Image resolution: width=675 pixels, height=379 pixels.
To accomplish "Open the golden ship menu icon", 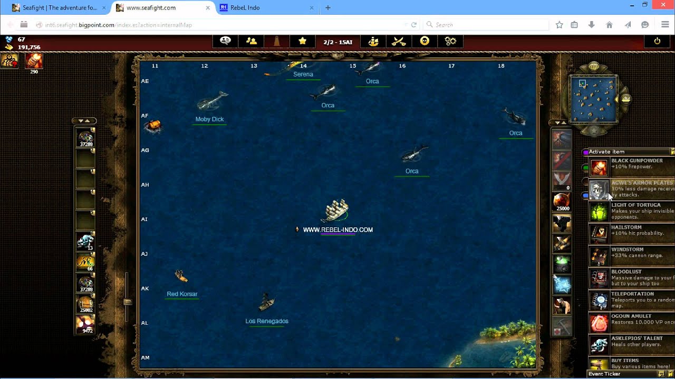I will coord(373,41).
